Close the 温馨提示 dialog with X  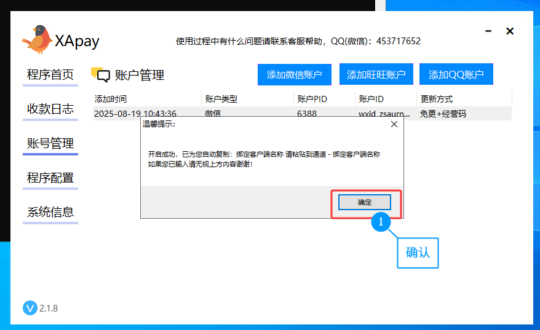pos(394,124)
